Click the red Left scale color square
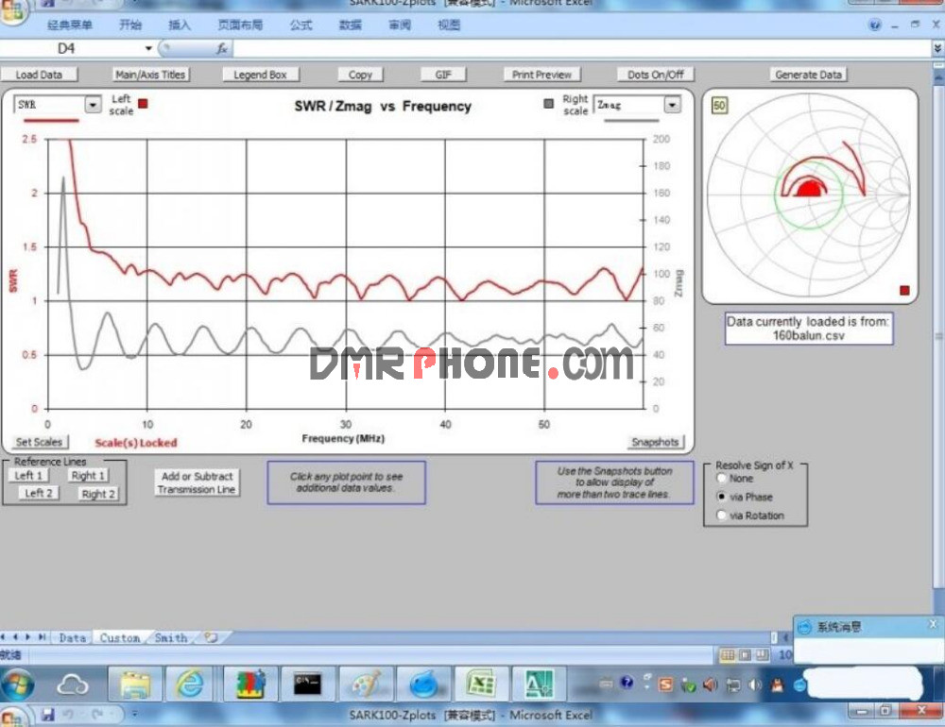The height and width of the screenshot is (727, 945). (143, 103)
